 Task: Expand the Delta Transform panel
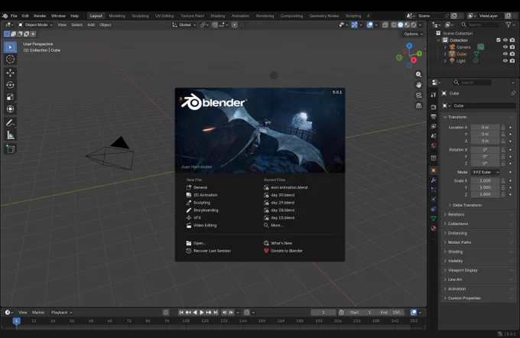[467, 205]
